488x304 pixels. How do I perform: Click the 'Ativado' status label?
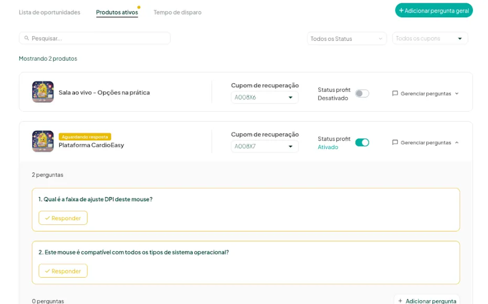click(328, 147)
